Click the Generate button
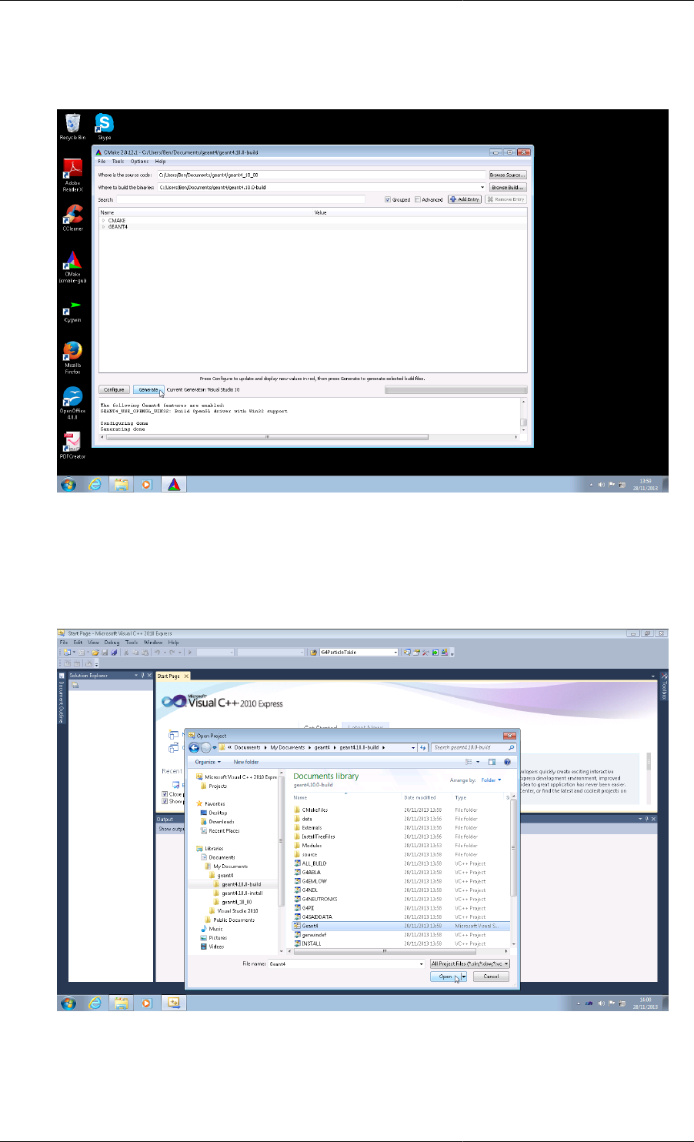Viewport: 694px width, 1142px height. (x=148, y=389)
